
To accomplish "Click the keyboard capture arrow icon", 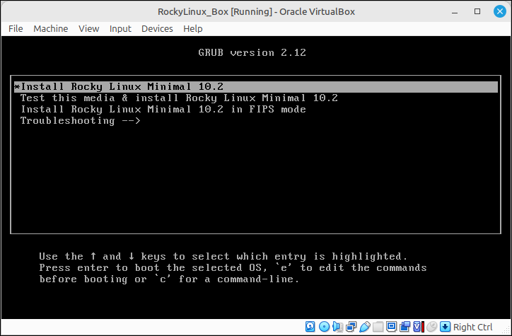I will pyautogui.click(x=445, y=327).
